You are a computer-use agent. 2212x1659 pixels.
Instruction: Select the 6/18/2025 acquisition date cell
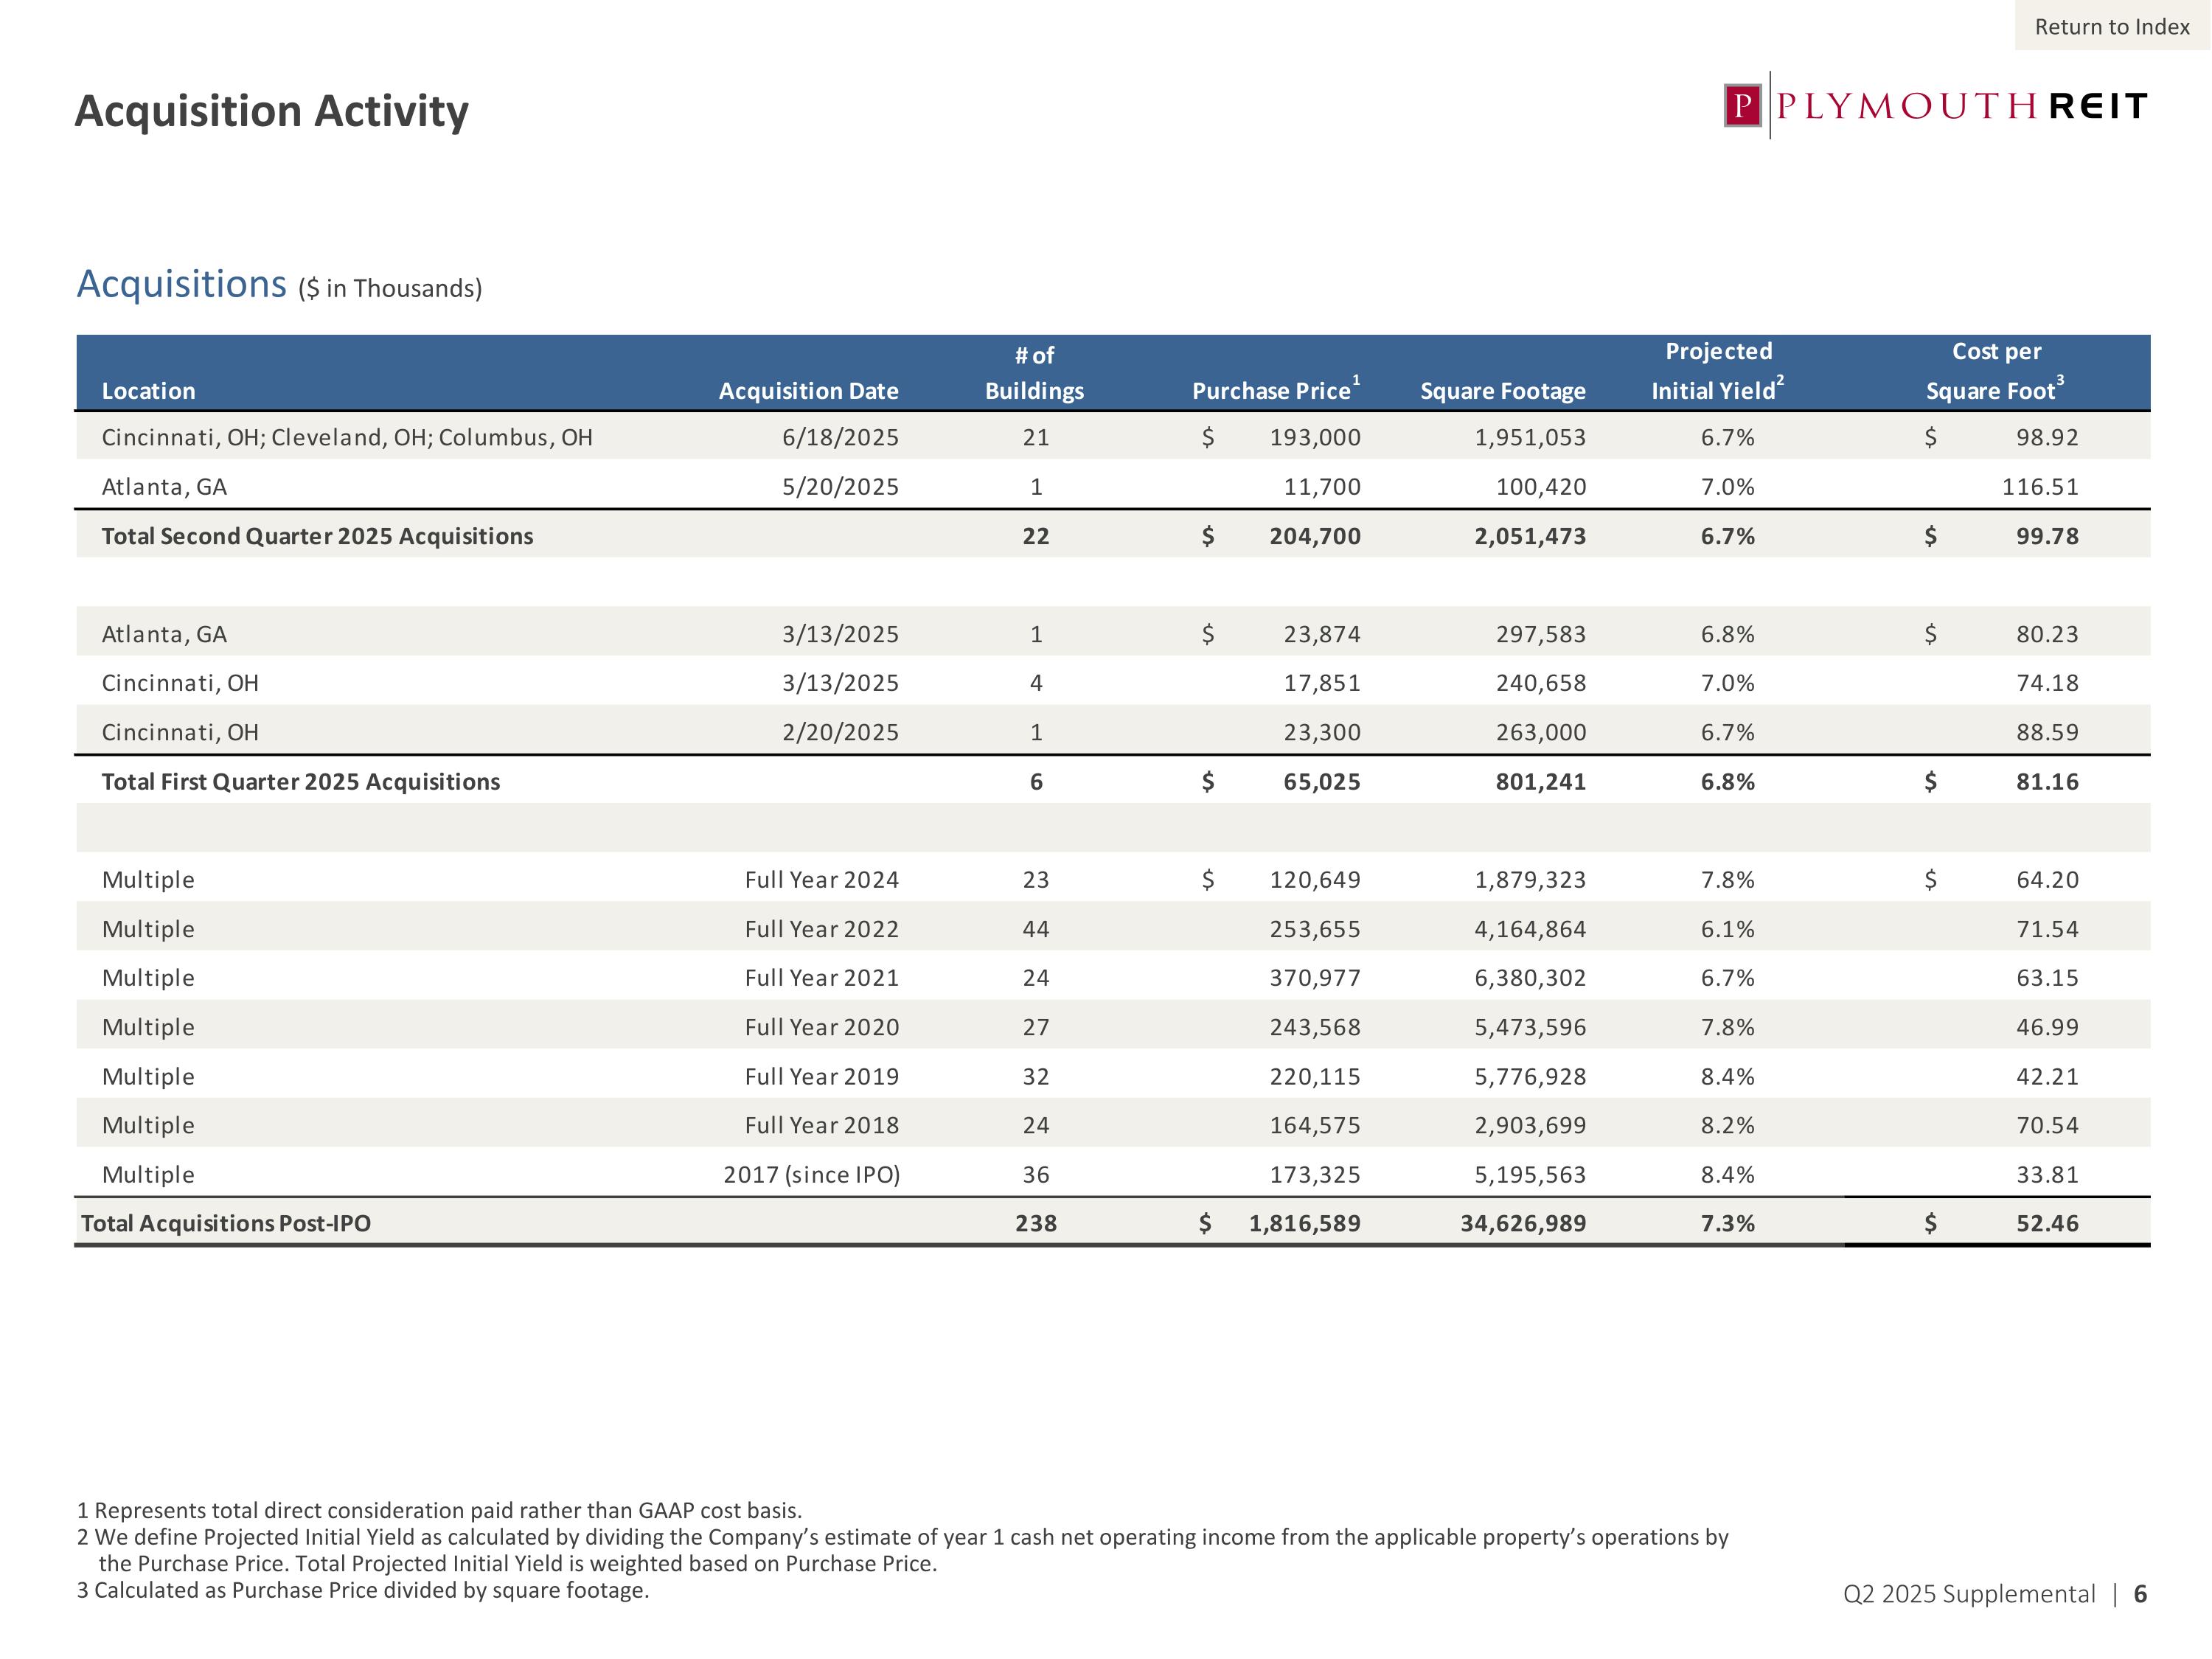click(840, 438)
